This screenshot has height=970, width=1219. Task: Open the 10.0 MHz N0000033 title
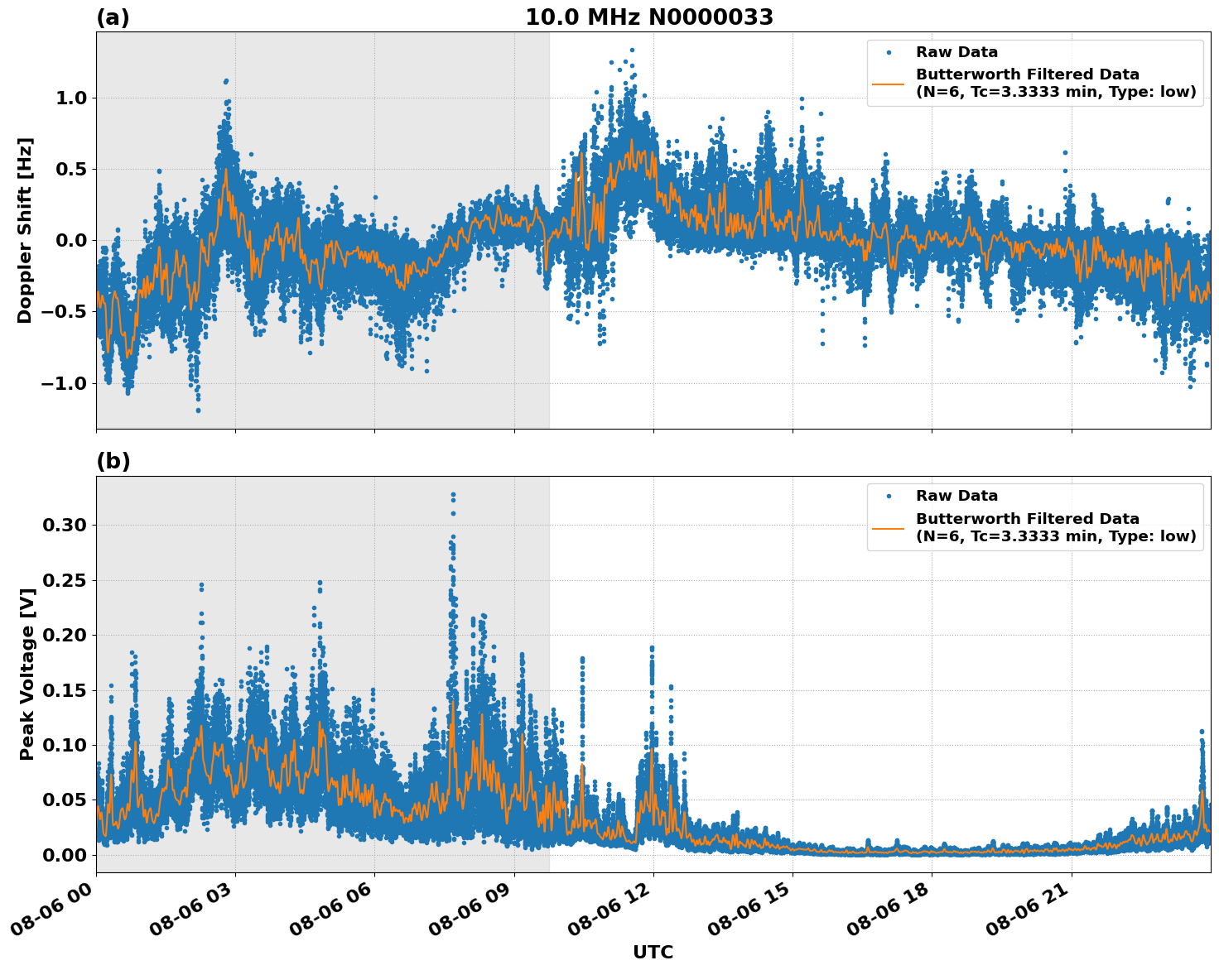(651, 14)
